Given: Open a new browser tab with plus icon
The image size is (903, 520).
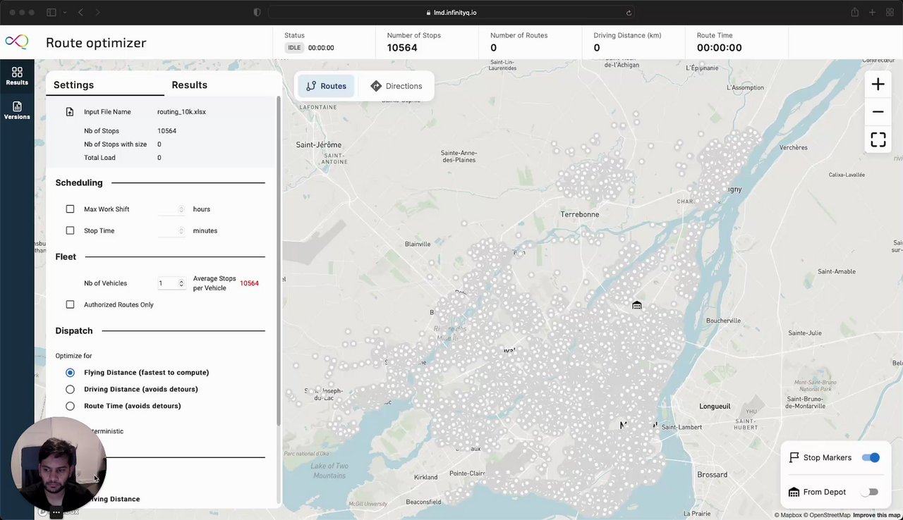Looking at the screenshot, I should 872,13.
